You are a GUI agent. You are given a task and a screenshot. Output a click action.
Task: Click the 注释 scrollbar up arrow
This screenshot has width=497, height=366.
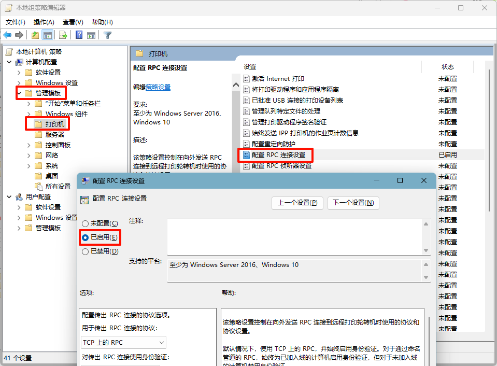(426, 224)
